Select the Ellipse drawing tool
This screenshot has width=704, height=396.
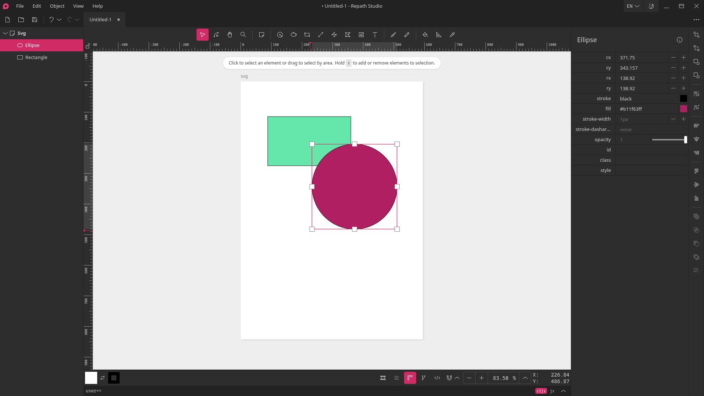pyautogui.click(x=293, y=35)
